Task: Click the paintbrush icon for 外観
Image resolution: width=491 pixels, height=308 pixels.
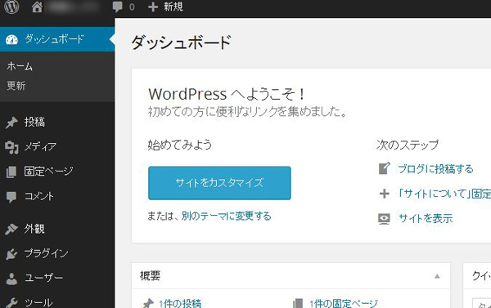Action: (11, 230)
